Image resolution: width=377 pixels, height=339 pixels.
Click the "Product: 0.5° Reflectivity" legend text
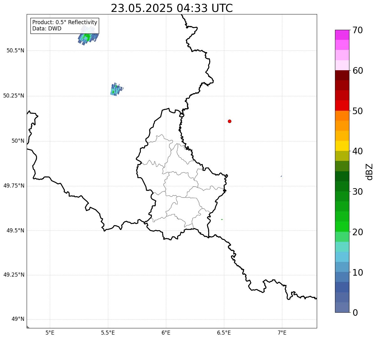click(x=65, y=23)
